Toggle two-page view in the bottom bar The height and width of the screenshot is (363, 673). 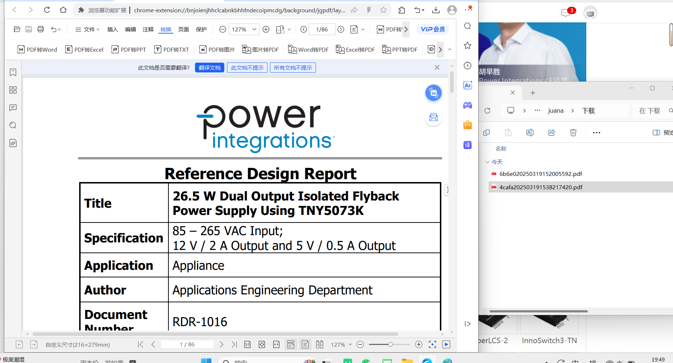tap(320, 345)
